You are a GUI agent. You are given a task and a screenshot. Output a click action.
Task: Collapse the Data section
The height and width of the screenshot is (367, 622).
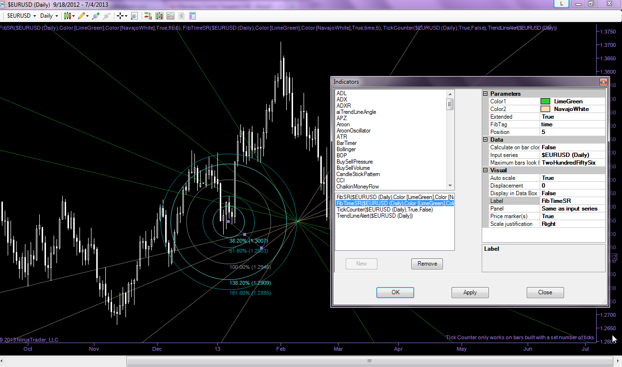tap(485, 140)
